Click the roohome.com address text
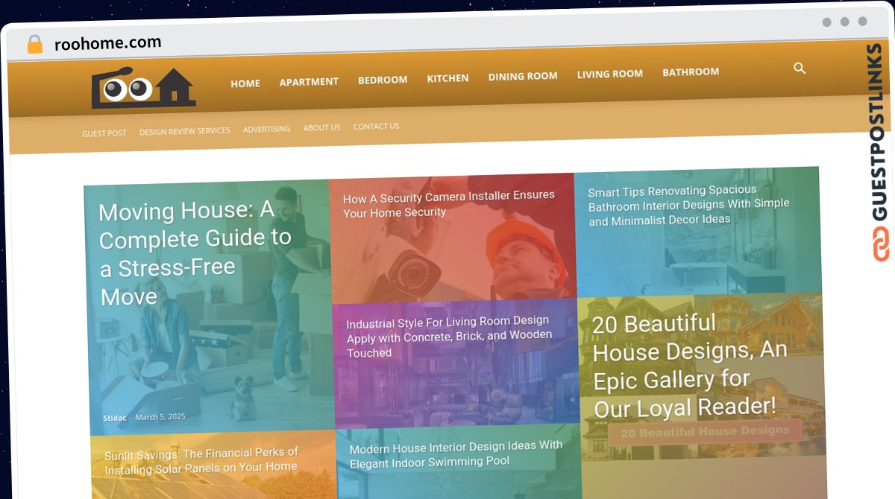The image size is (895, 499). click(107, 43)
